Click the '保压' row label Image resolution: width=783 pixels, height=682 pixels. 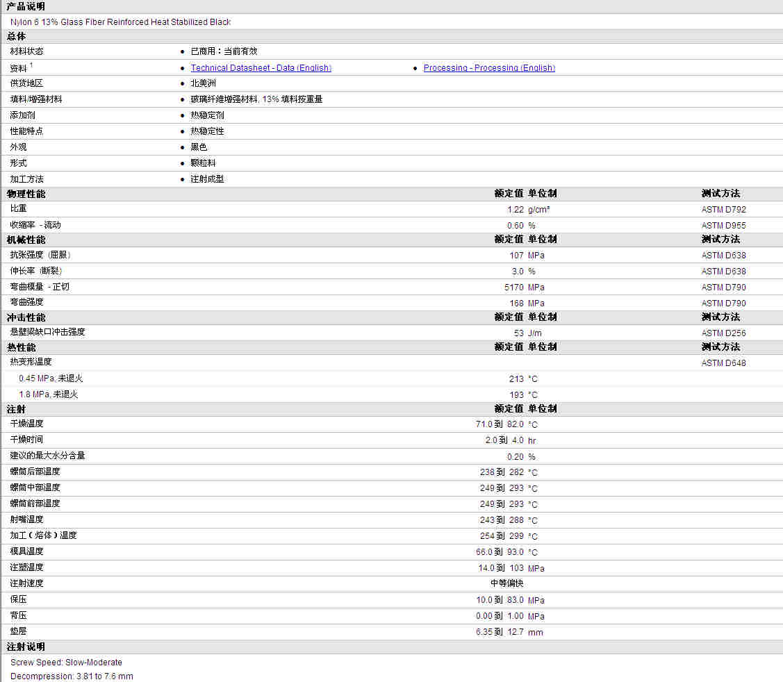tap(18, 599)
